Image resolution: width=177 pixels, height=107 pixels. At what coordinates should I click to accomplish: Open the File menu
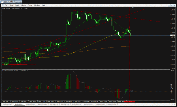click(6, 5)
